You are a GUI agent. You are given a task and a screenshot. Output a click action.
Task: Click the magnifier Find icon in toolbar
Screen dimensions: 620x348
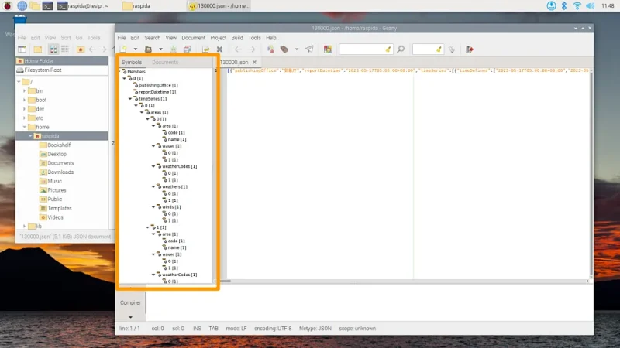401,49
